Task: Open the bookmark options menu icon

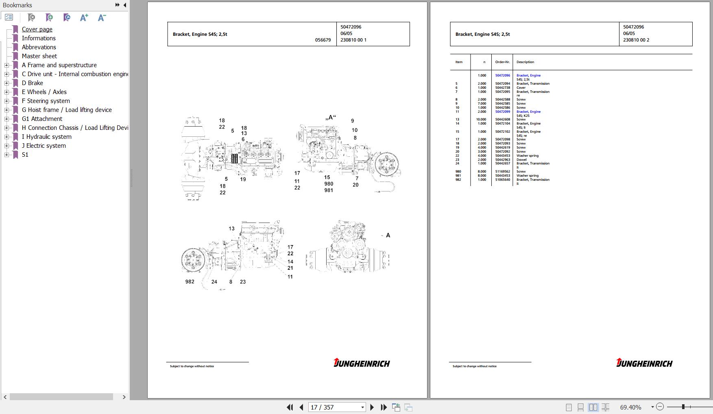Action: pyautogui.click(x=9, y=18)
